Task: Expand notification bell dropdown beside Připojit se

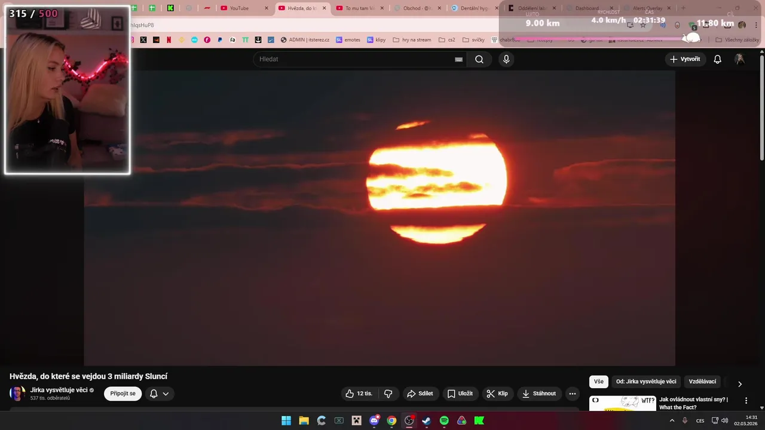Action: tap(159, 394)
